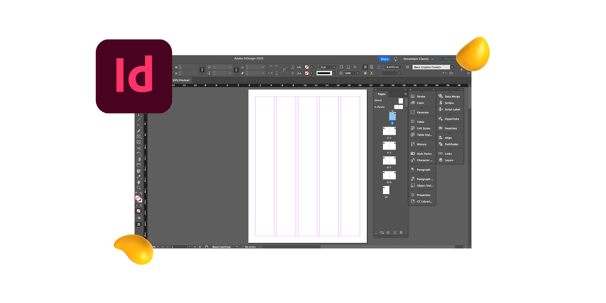Create new page in Pages panel
Screen dimensions: 606x303
pos(395,232)
